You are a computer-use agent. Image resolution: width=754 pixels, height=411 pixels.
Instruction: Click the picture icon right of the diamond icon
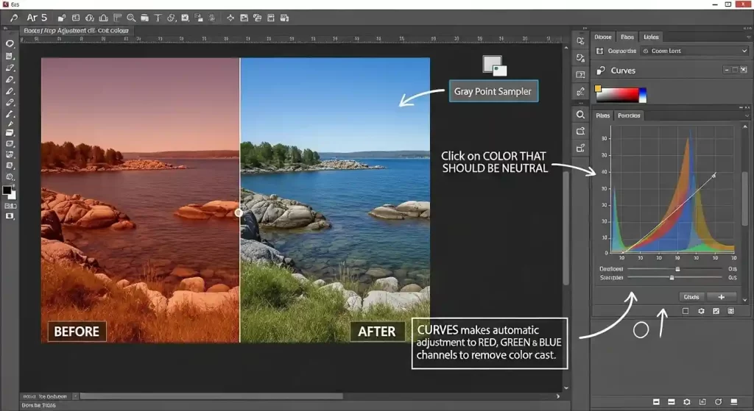pos(244,18)
